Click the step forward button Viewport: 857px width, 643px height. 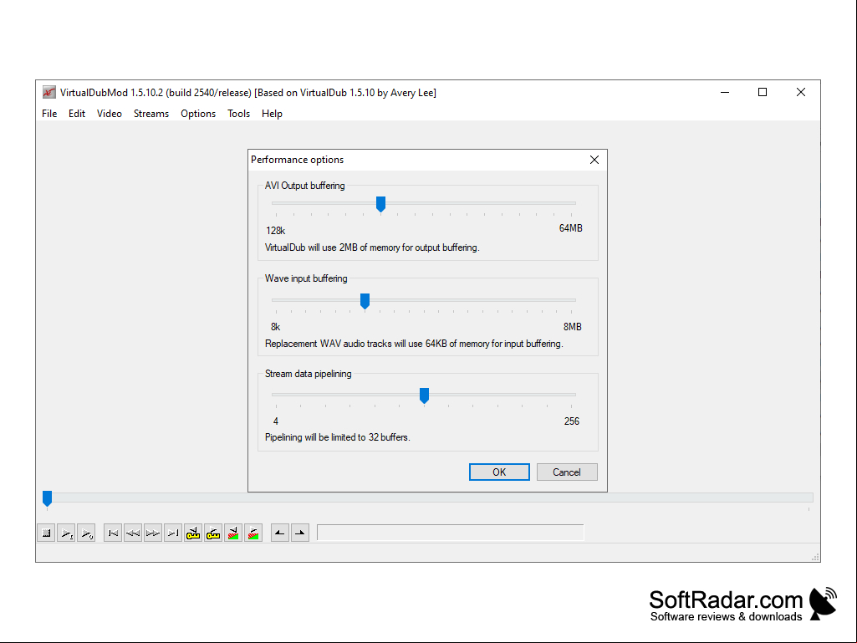[153, 533]
